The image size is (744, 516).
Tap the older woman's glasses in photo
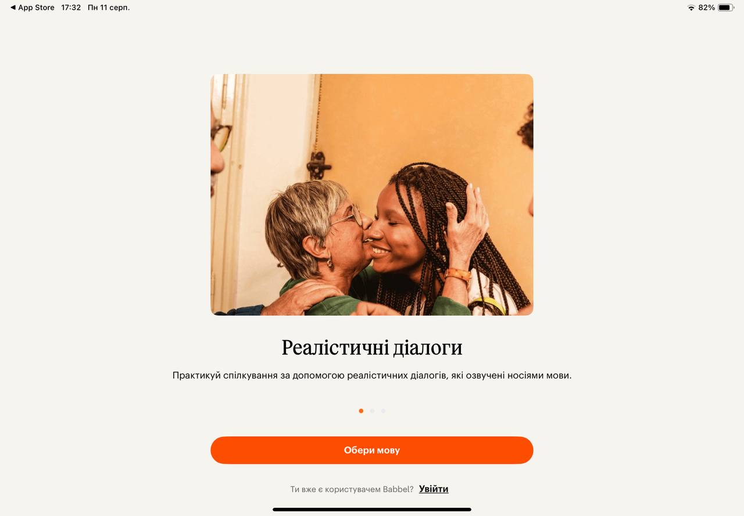349,217
